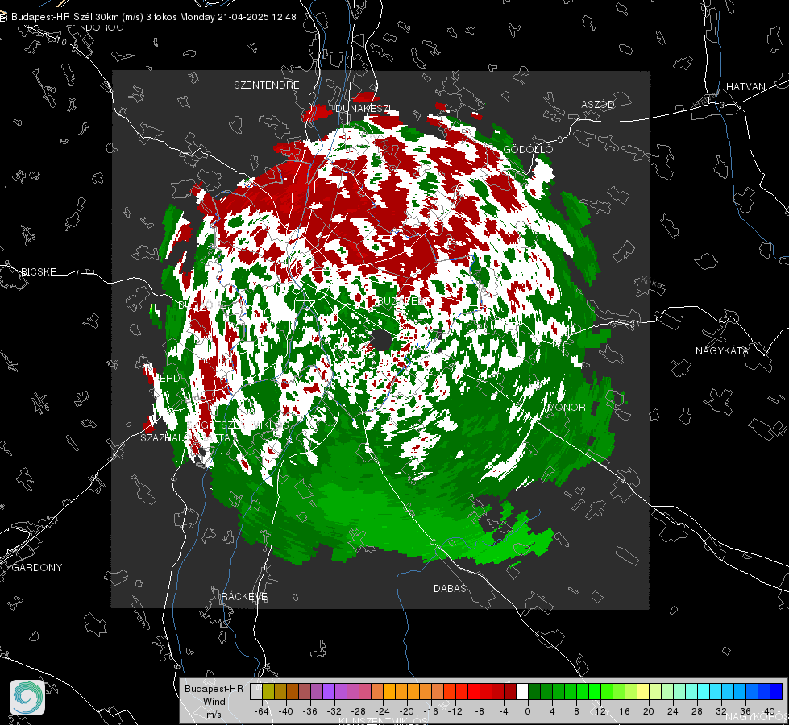Click the '28' legend value

697,711
